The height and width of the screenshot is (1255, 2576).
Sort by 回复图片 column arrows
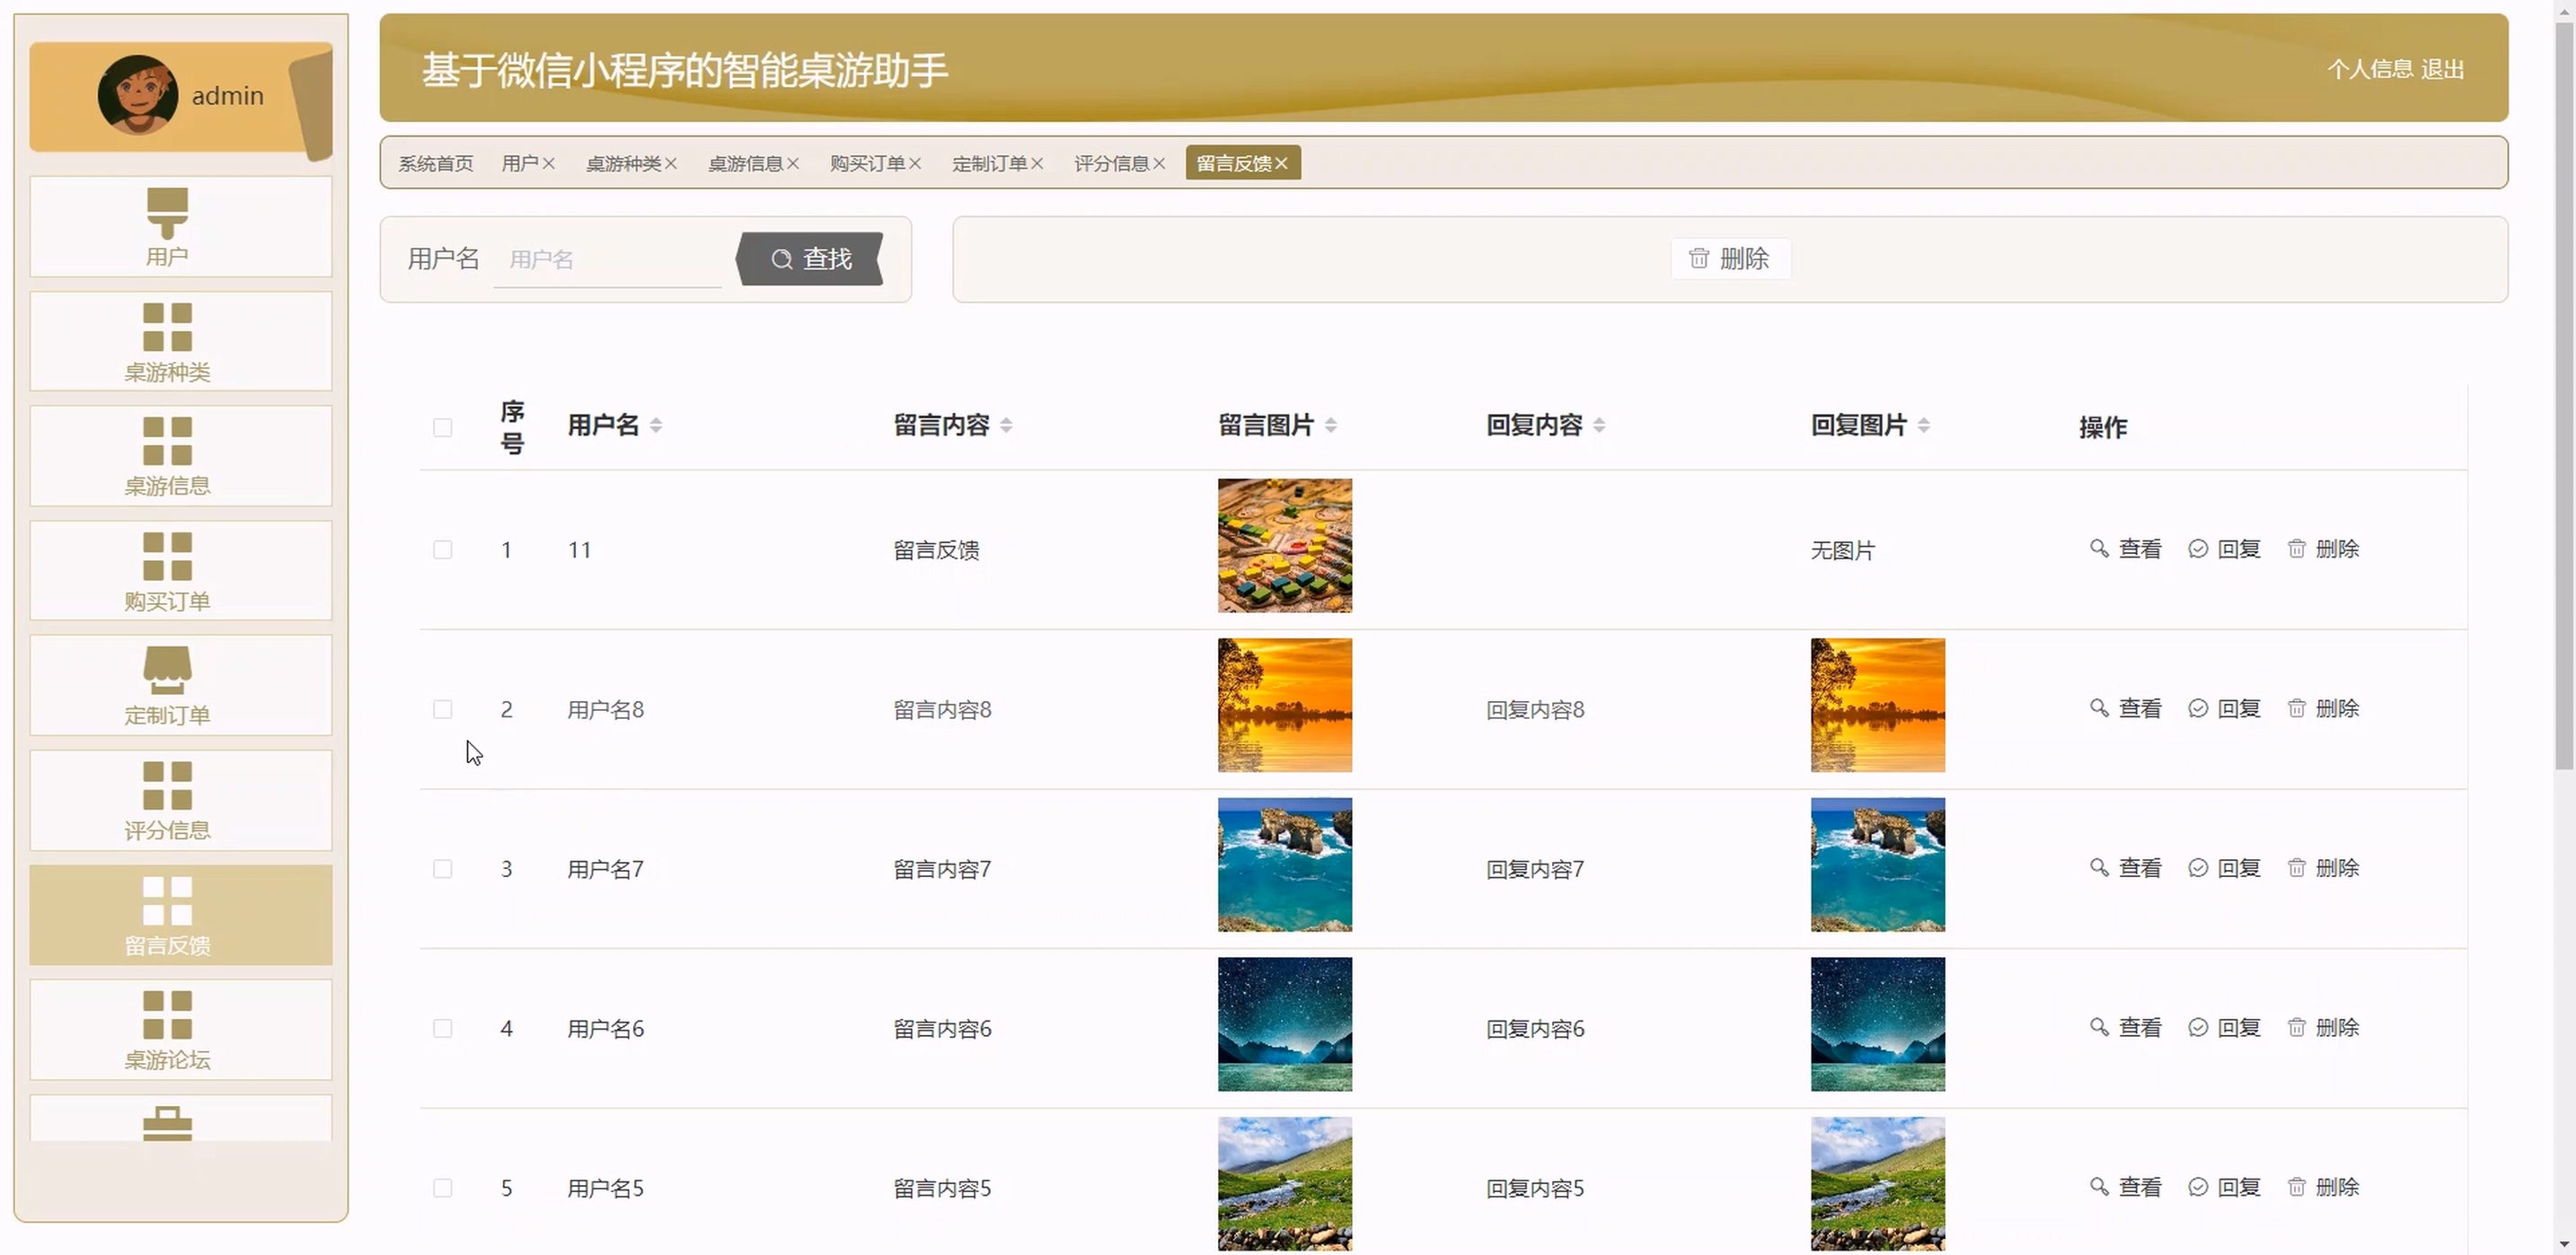pyautogui.click(x=1923, y=426)
